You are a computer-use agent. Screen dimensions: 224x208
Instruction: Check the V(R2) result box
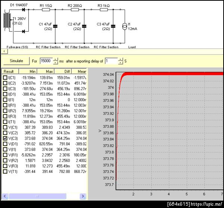tap(5, 161)
